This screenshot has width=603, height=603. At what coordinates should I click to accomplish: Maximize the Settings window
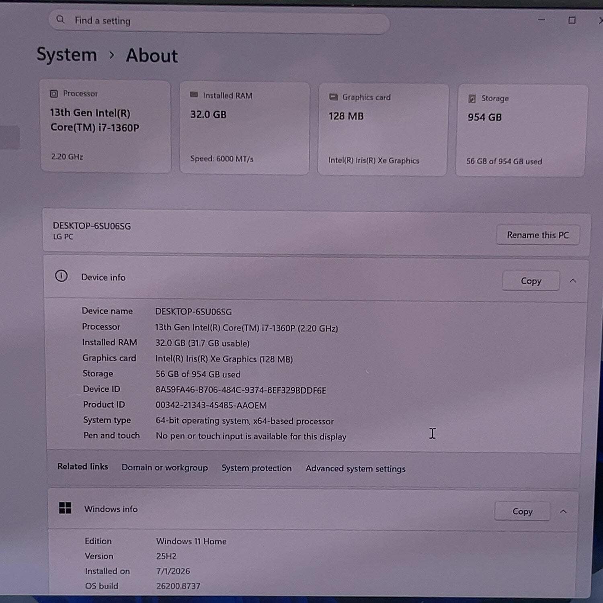tap(572, 20)
